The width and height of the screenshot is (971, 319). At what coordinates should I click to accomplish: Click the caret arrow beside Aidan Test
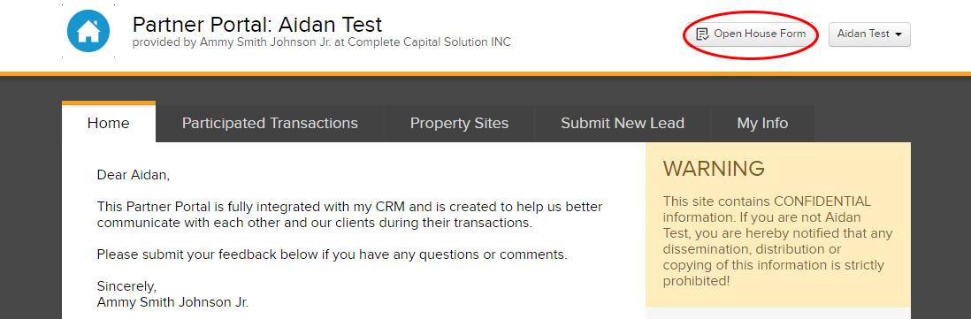(898, 34)
